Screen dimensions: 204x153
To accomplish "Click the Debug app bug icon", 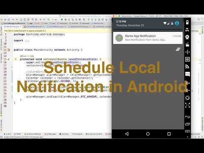I will [65, 20].
